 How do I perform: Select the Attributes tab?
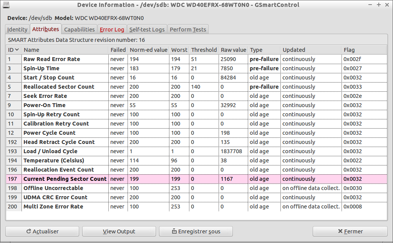[x=46, y=29]
